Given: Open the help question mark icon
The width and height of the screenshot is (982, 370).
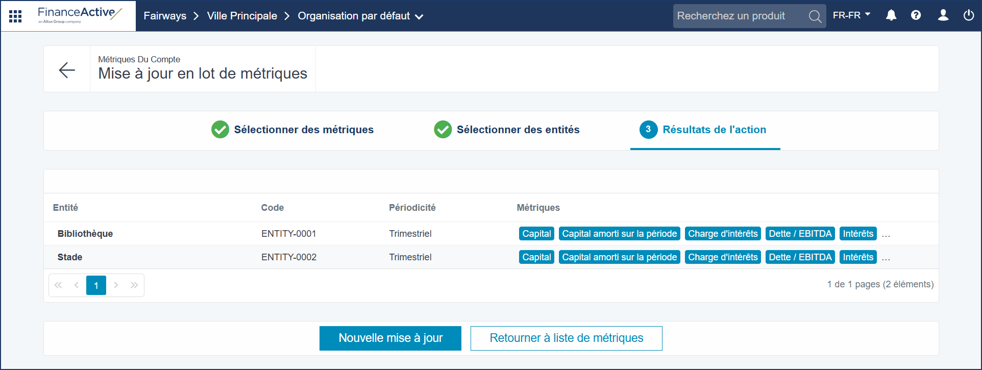Looking at the screenshot, I should coord(916,15).
